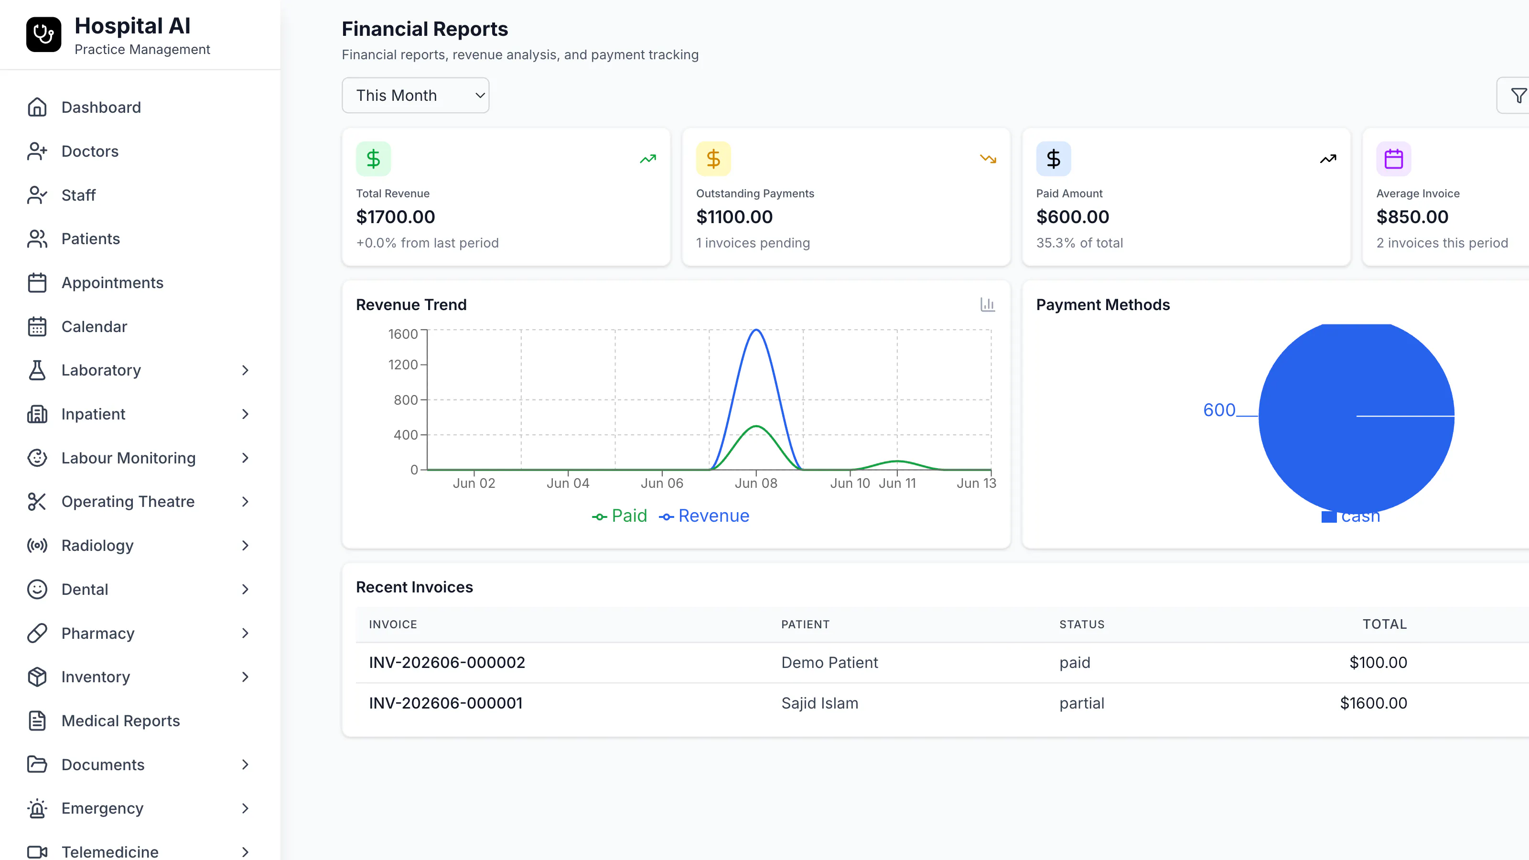This screenshot has width=1529, height=860.
Task: Click the Medical Reports document icon
Action: pos(37,721)
